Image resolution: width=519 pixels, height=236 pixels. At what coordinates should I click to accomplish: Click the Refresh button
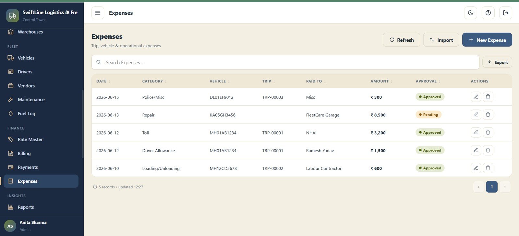pyautogui.click(x=401, y=40)
